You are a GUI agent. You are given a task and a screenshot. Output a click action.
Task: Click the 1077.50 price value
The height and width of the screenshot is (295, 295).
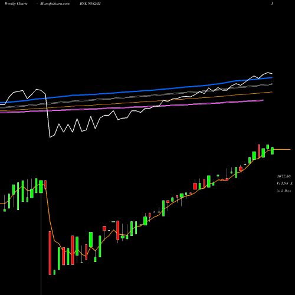(284, 176)
